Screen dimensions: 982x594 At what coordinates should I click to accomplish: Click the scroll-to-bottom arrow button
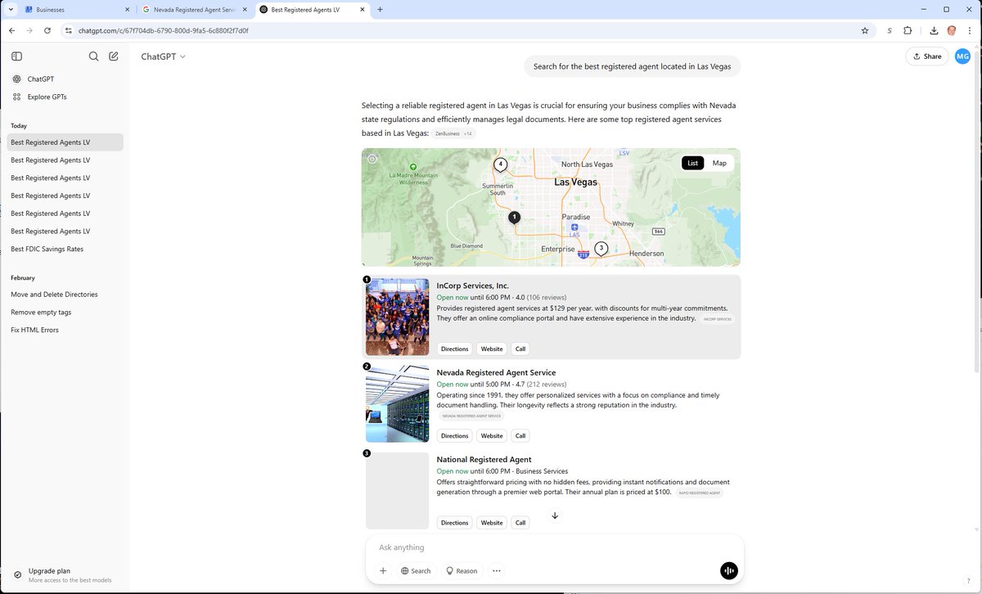(555, 515)
